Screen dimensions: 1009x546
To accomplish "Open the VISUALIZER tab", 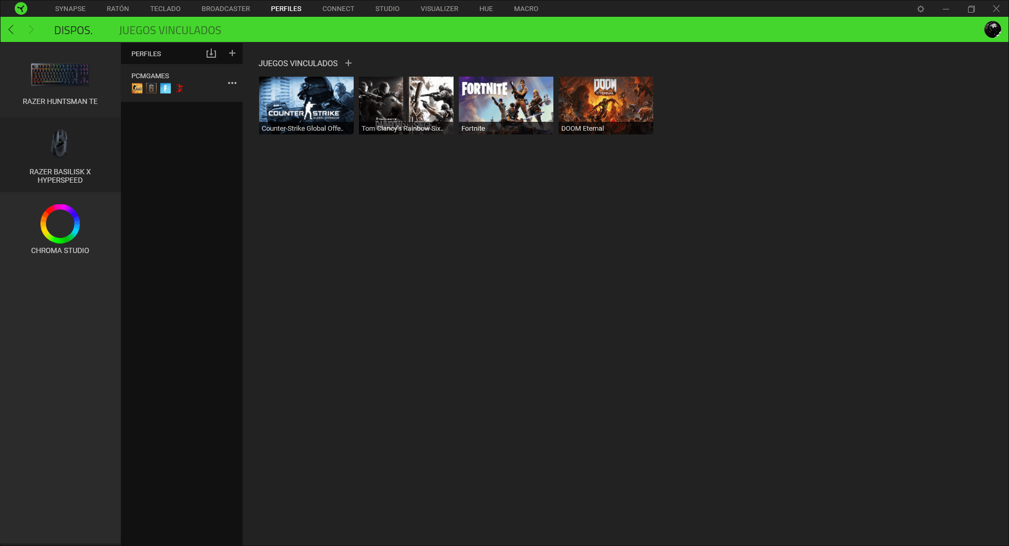I will 439,9.
